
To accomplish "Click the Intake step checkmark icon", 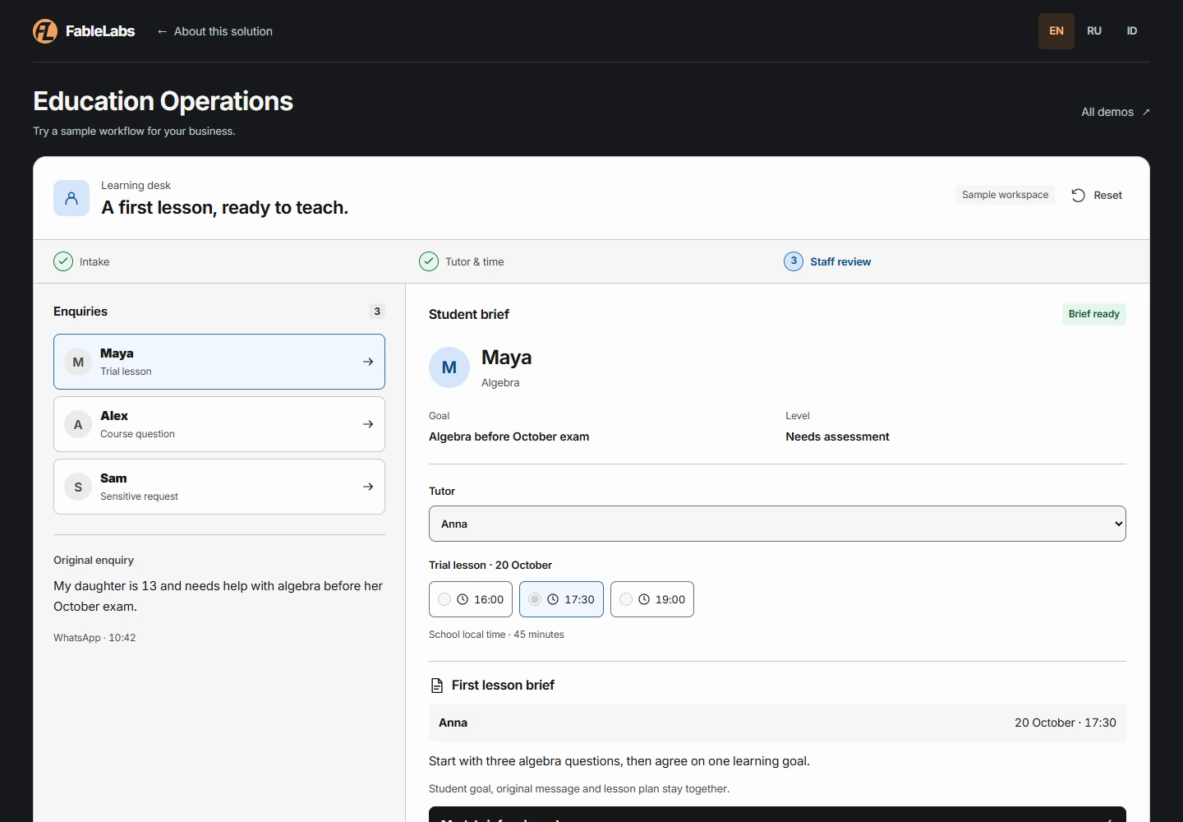I will click(x=63, y=261).
